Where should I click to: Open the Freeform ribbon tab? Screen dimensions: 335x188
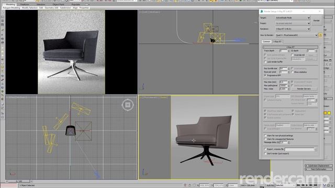(25, 4)
